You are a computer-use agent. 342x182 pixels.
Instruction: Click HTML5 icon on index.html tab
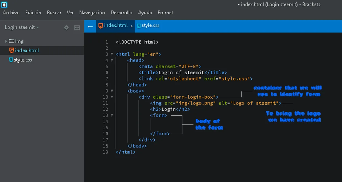point(101,26)
